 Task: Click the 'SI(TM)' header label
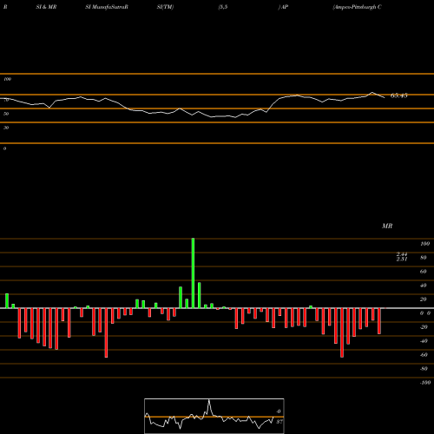click(165, 7)
